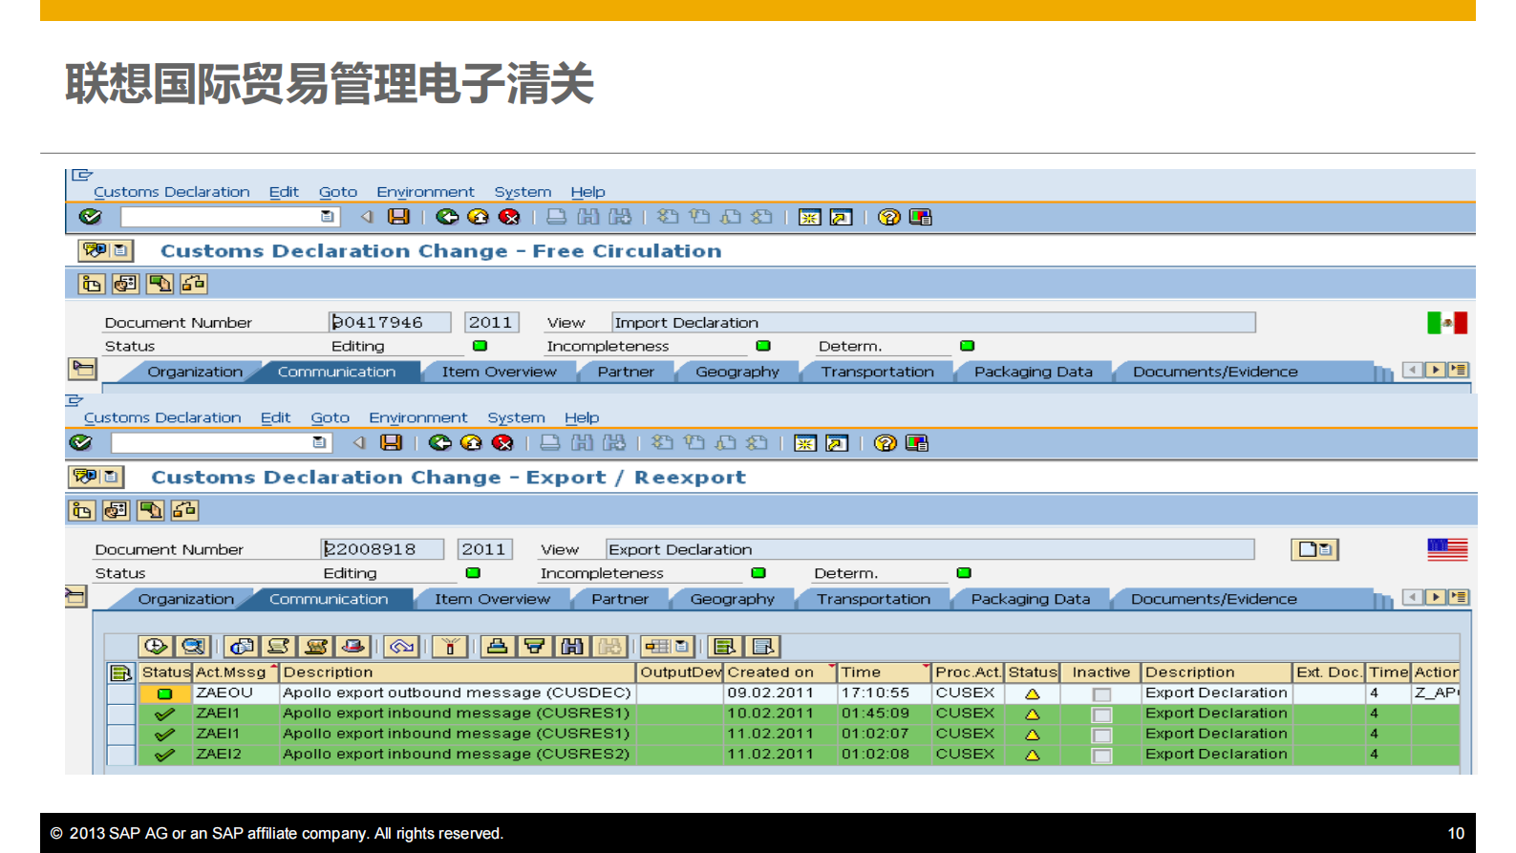This screenshot has height=853, width=1516.
Task: Click cell 'Apollo export outbound message (CUSDEC)'
Action: tap(457, 693)
